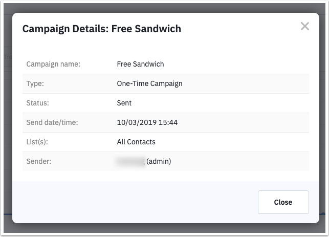The height and width of the screenshot is (237, 329).
Task: Select the Free Sandwich campaign name value
Action: 140,64
